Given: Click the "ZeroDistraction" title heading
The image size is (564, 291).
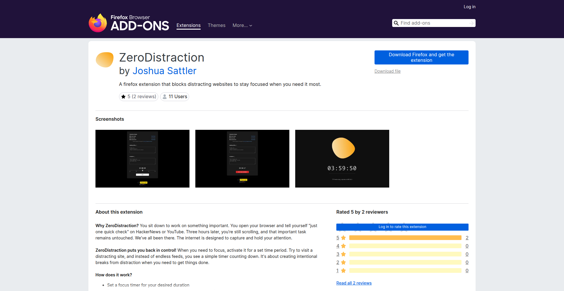Looking at the screenshot, I should pos(162,57).
